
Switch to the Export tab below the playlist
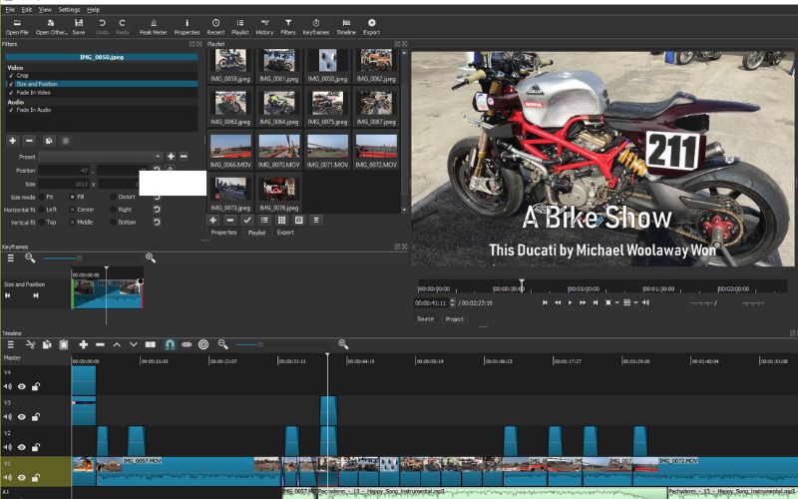[x=285, y=233]
